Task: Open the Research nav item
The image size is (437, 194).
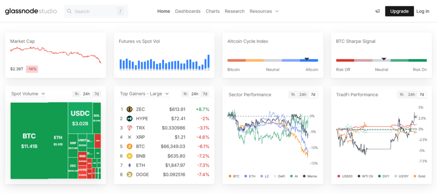Action: point(235,11)
